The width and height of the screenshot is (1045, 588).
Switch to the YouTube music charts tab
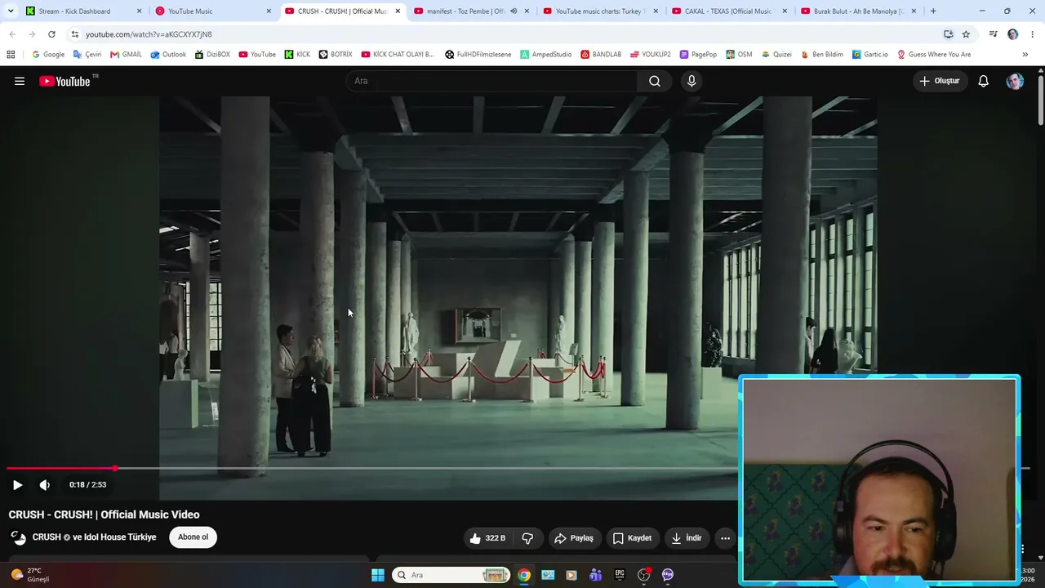(600, 11)
